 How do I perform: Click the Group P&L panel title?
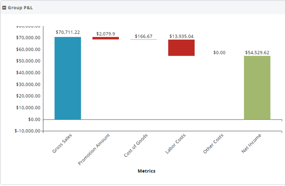20,8
